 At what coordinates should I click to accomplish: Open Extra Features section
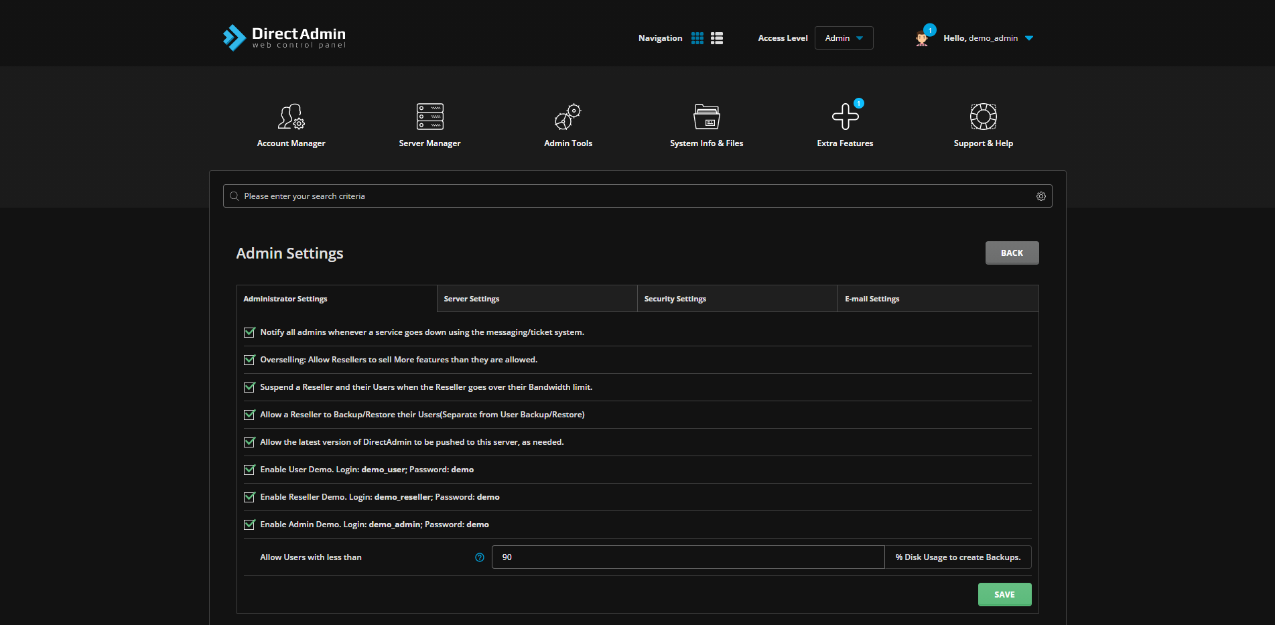click(x=845, y=125)
